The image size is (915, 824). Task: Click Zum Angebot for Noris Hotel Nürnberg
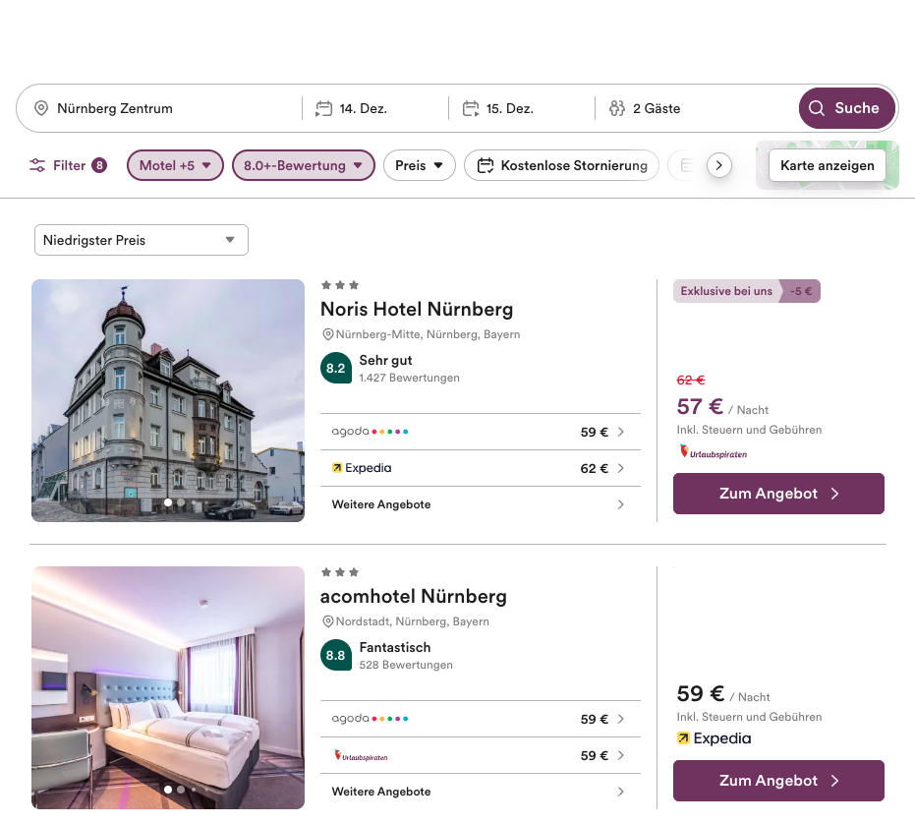[778, 494]
